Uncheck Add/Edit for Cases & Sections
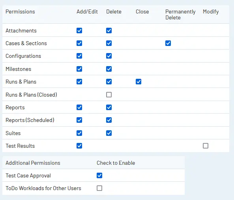The width and height of the screenshot is (234, 200). [x=79, y=43]
